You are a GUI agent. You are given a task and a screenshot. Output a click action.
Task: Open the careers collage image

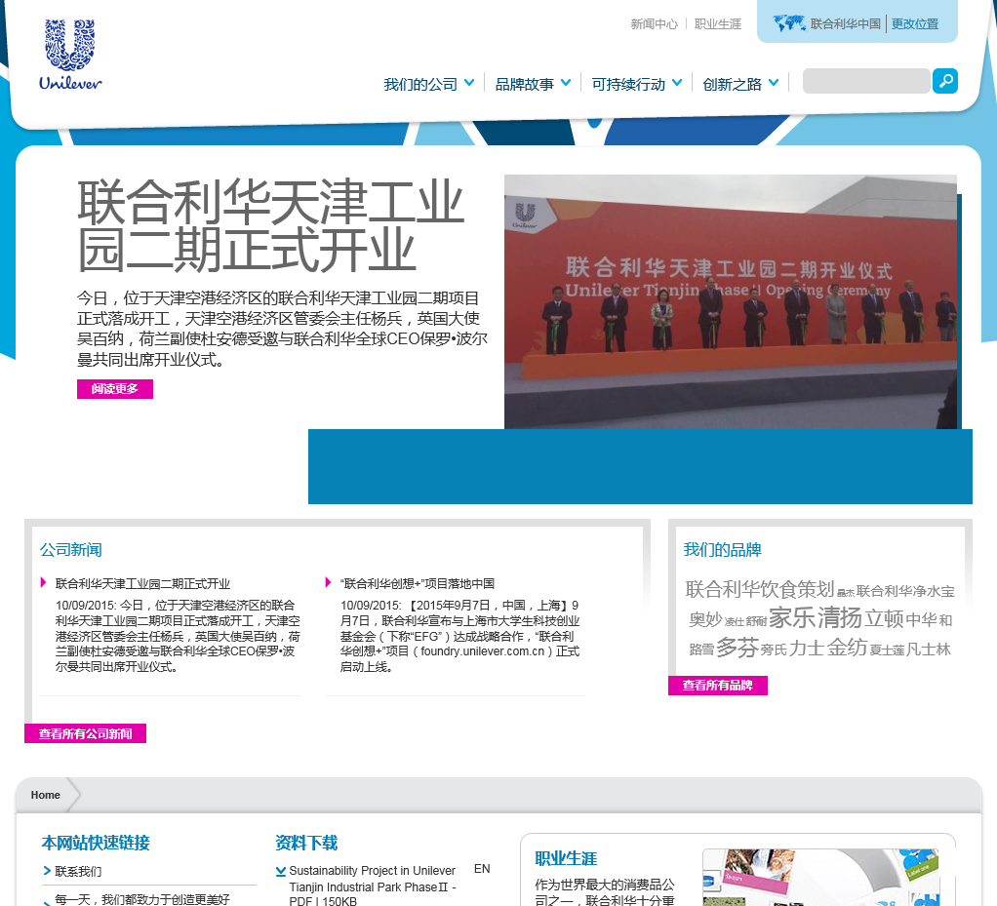tap(820, 878)
